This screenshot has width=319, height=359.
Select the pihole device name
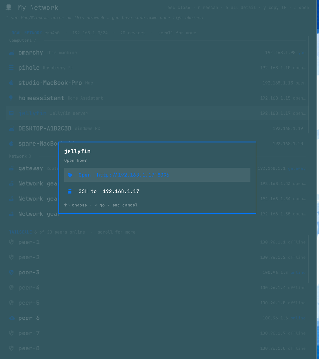29,68
